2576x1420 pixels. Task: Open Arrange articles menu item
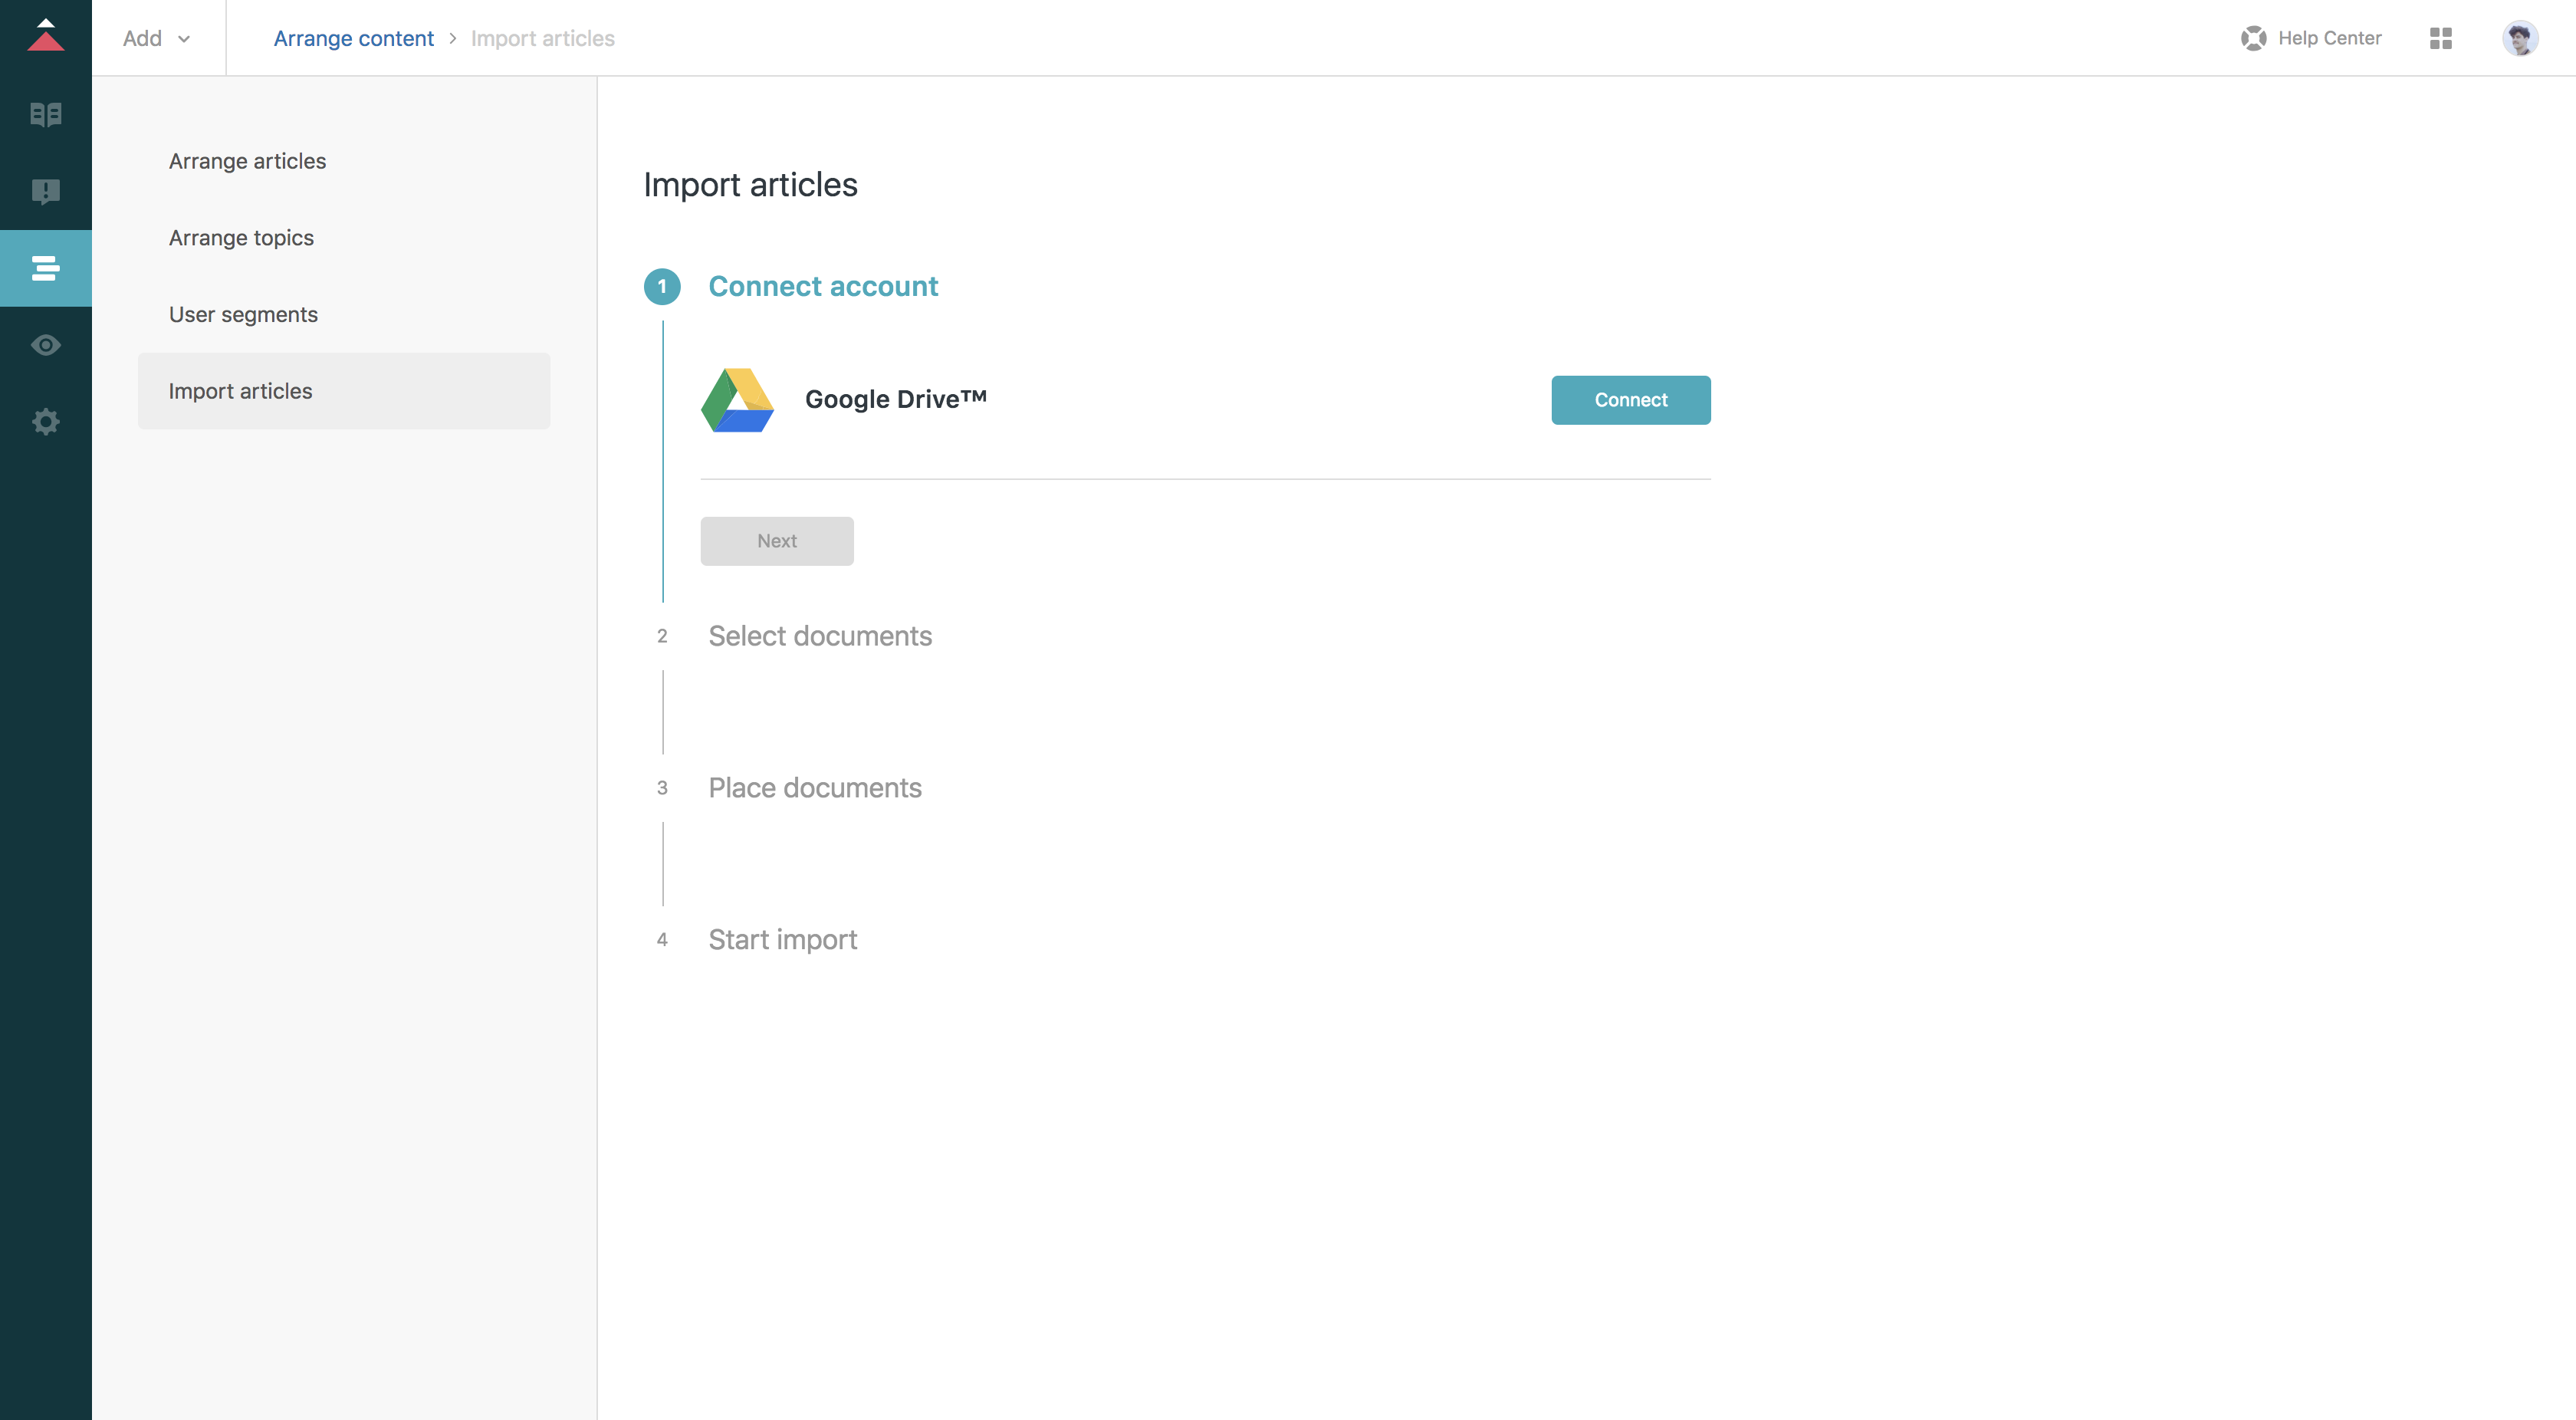pyautogui.click(x=247, y=161)
